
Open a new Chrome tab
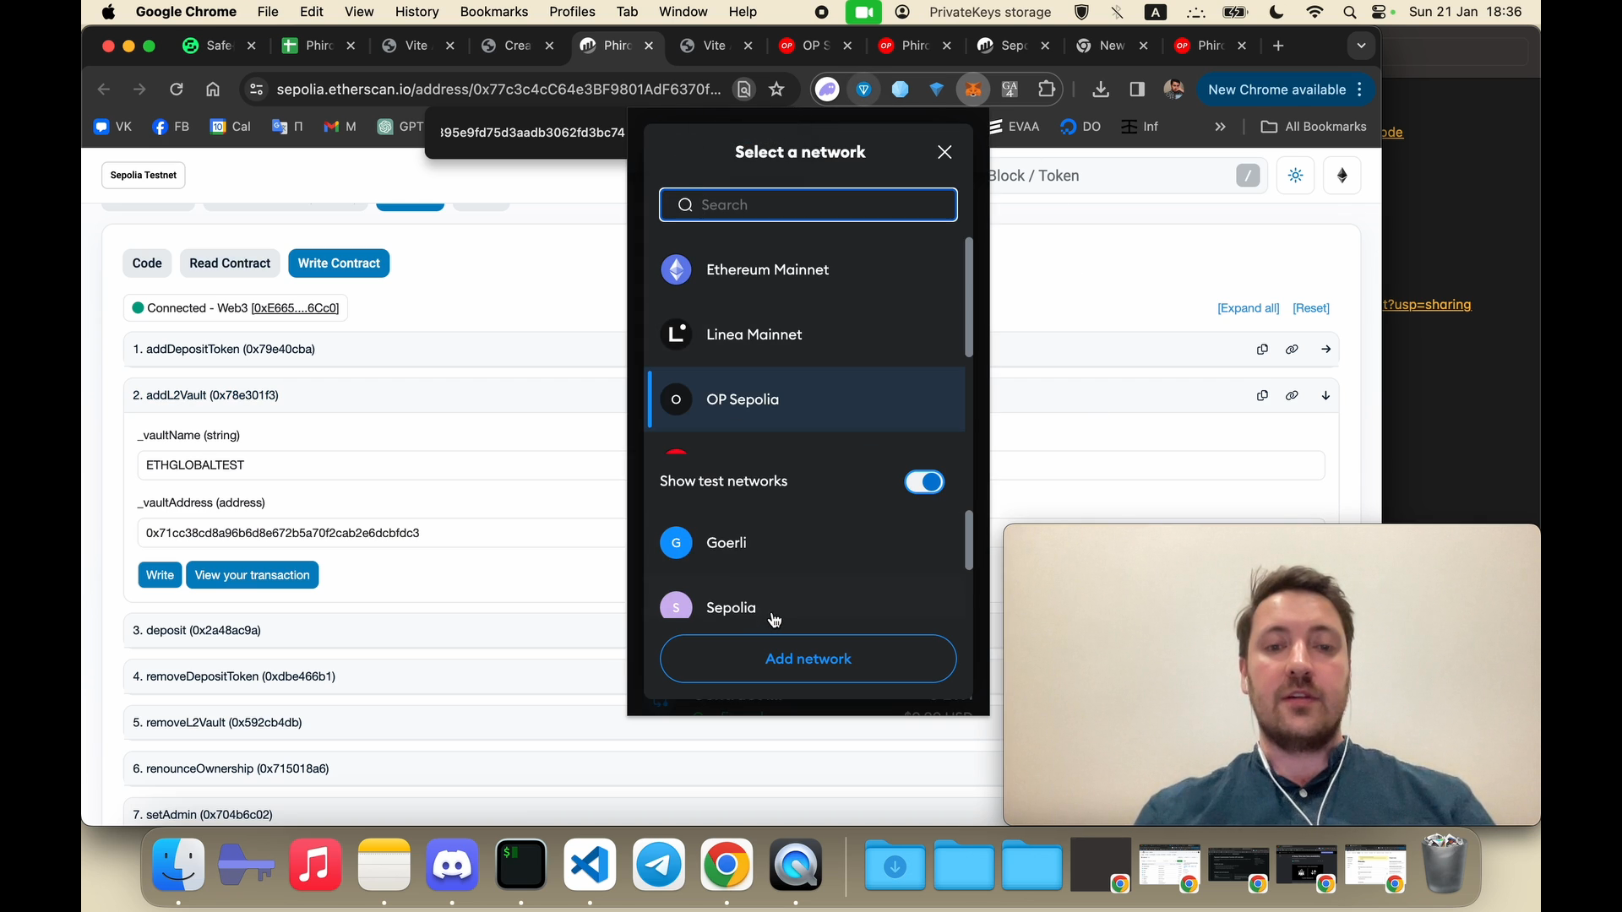[1278, 46]
